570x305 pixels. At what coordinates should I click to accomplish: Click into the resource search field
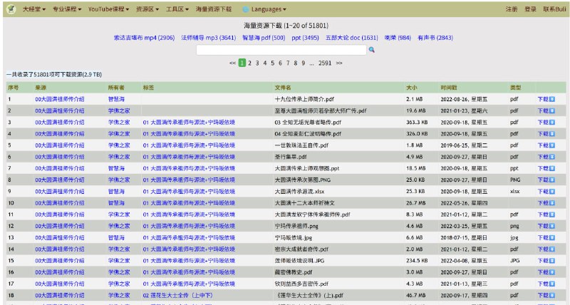(x=281, y=50)
